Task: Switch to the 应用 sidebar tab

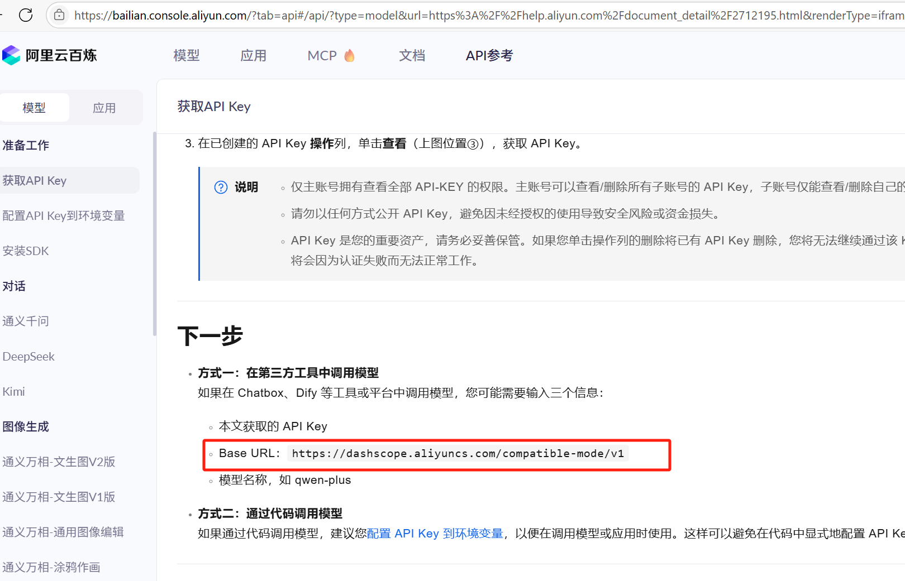Action: click(x=104, y=108)
